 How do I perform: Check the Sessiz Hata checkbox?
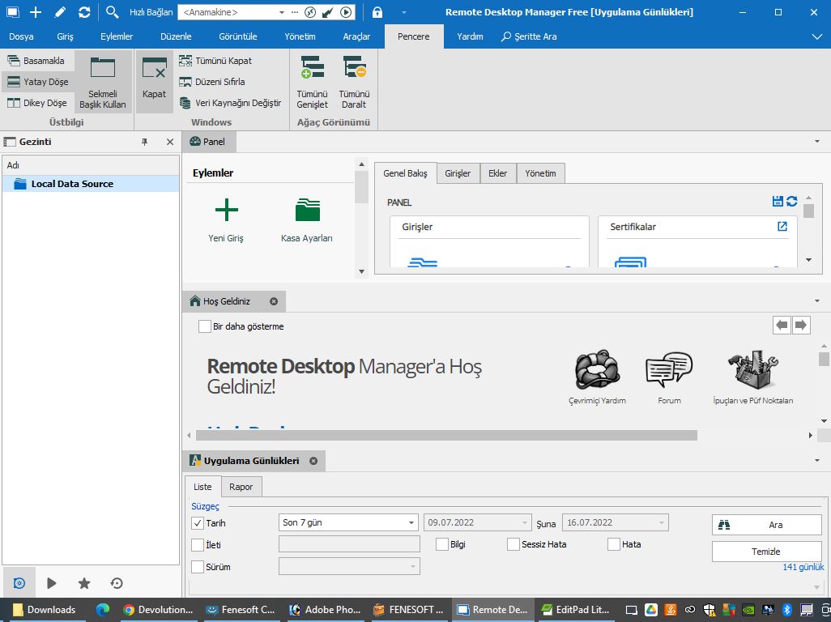tap(513, 544)
